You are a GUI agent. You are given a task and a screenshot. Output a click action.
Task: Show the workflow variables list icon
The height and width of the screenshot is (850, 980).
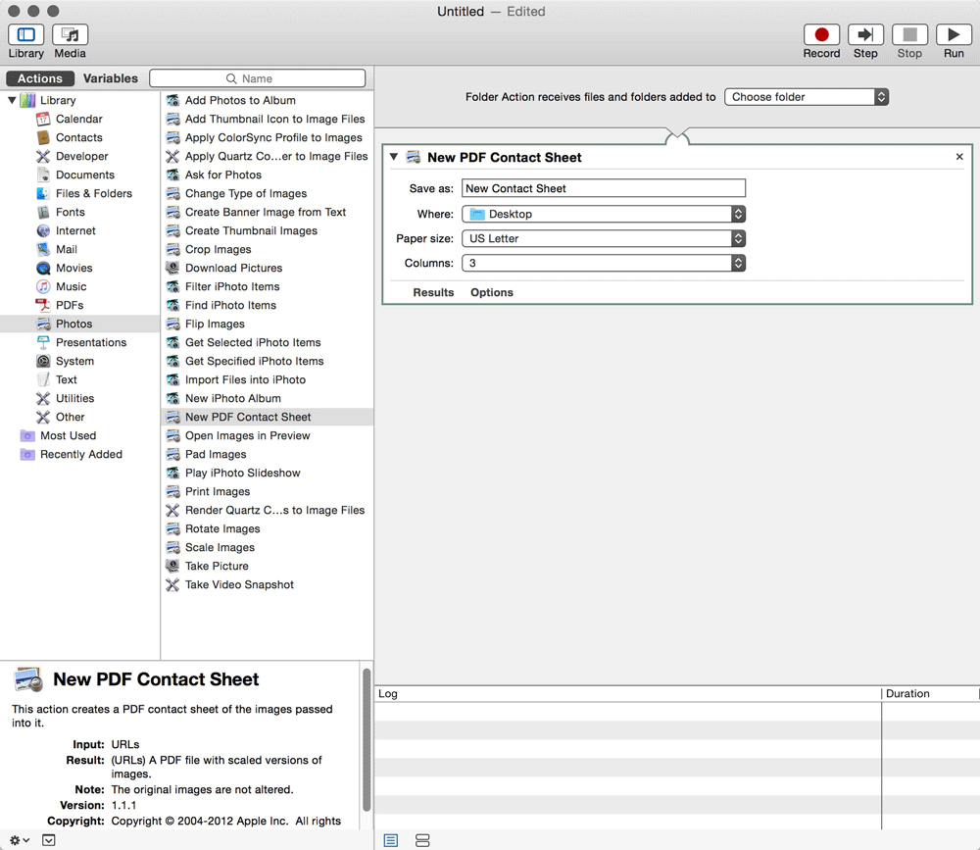coord(422,840)
